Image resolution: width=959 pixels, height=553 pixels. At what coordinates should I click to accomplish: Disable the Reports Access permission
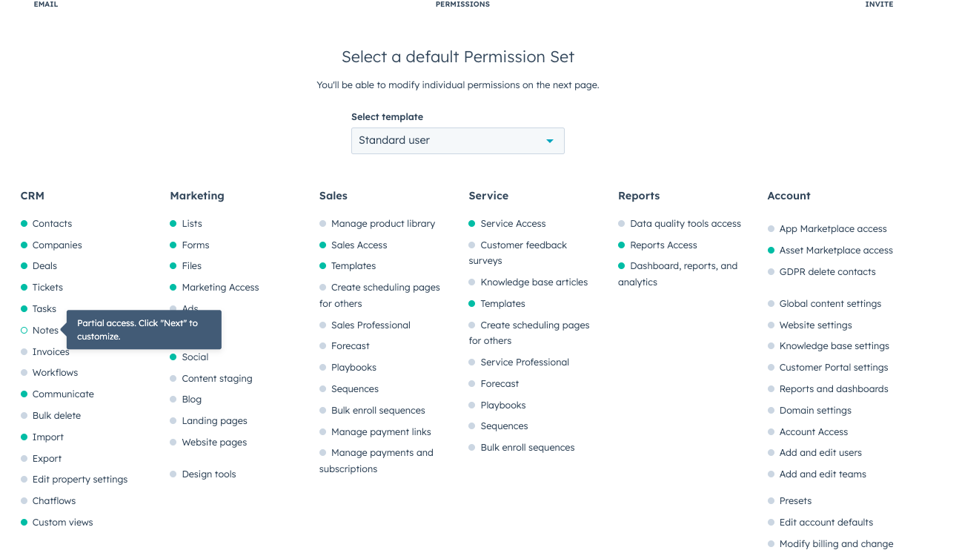click(x=621, y=245)
